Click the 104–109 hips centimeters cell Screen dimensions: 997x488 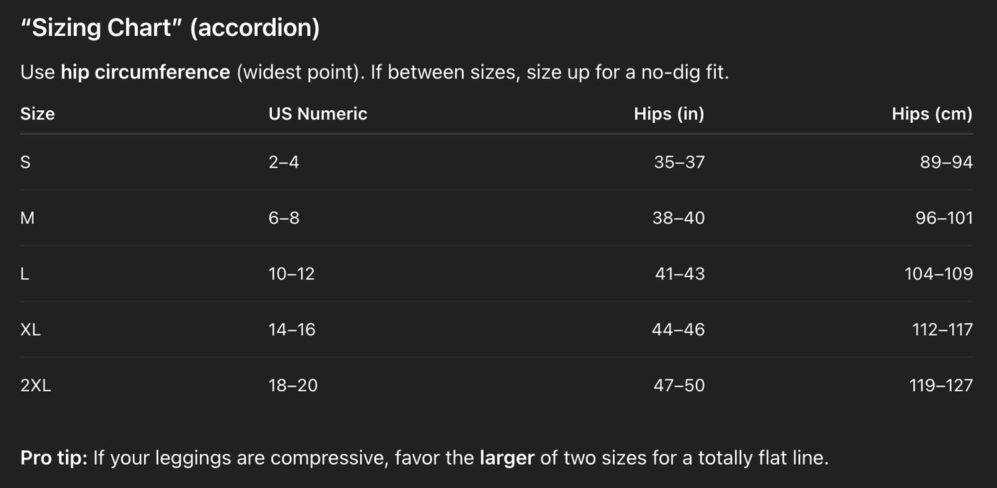coord(939,274)
